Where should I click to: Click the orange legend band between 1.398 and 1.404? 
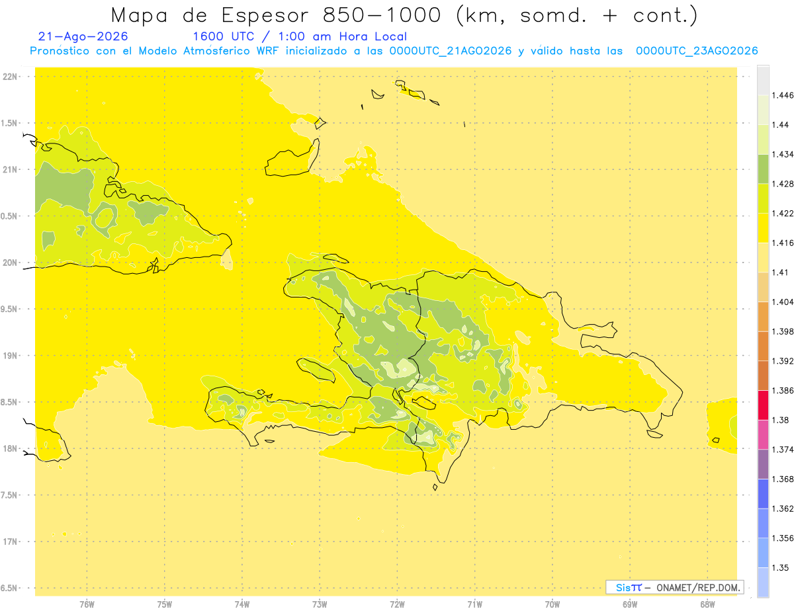pyautogui.click(x=763, y=316)
